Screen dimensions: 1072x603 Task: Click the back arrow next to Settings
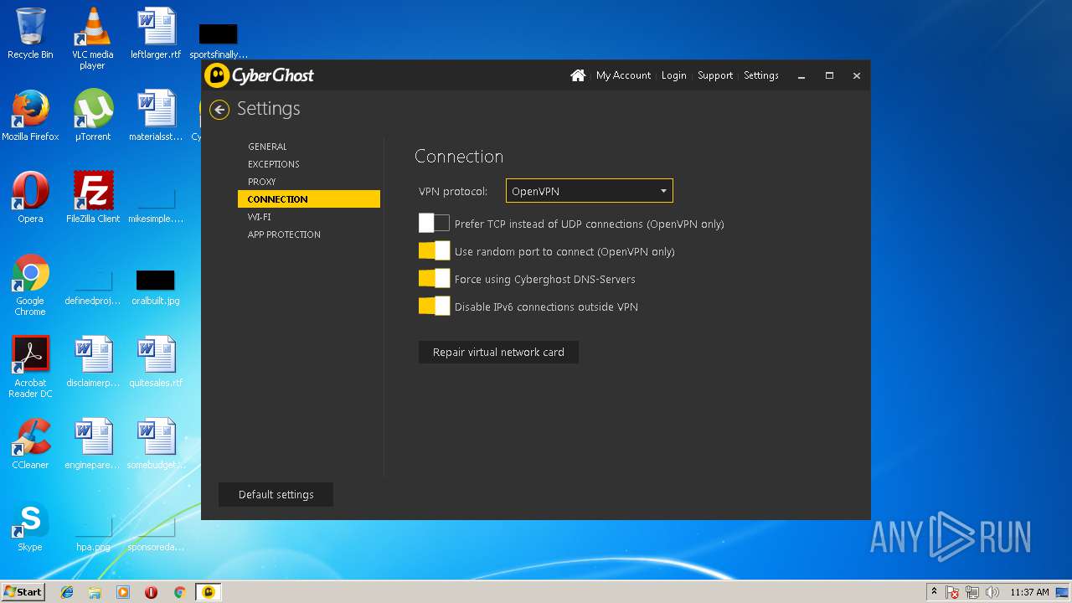219,110
